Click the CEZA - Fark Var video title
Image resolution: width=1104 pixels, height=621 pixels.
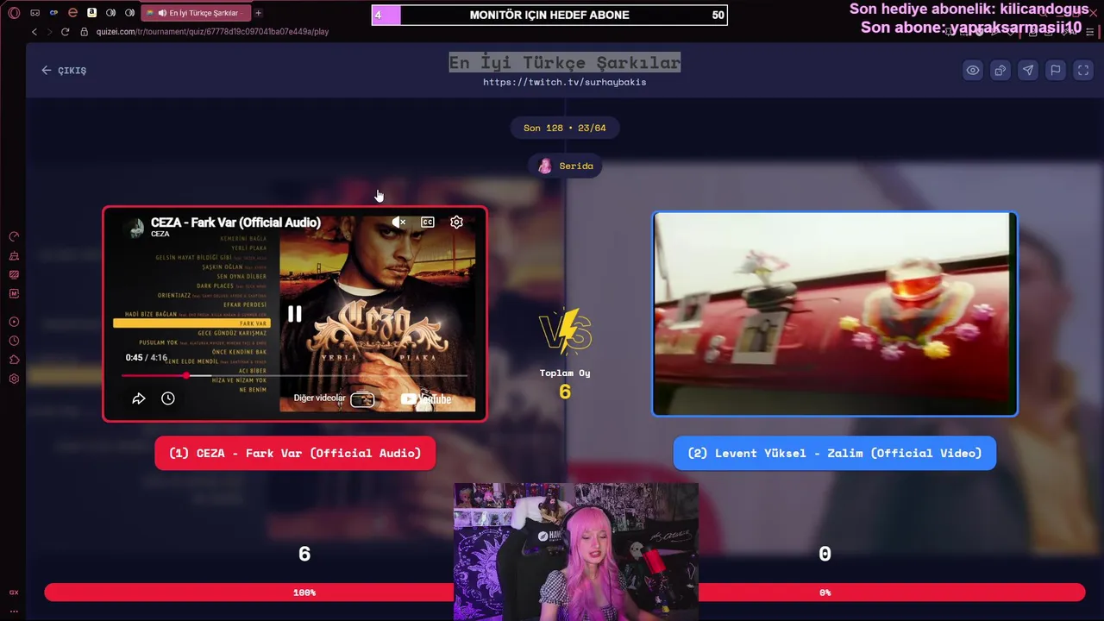(x=235, y=223)
